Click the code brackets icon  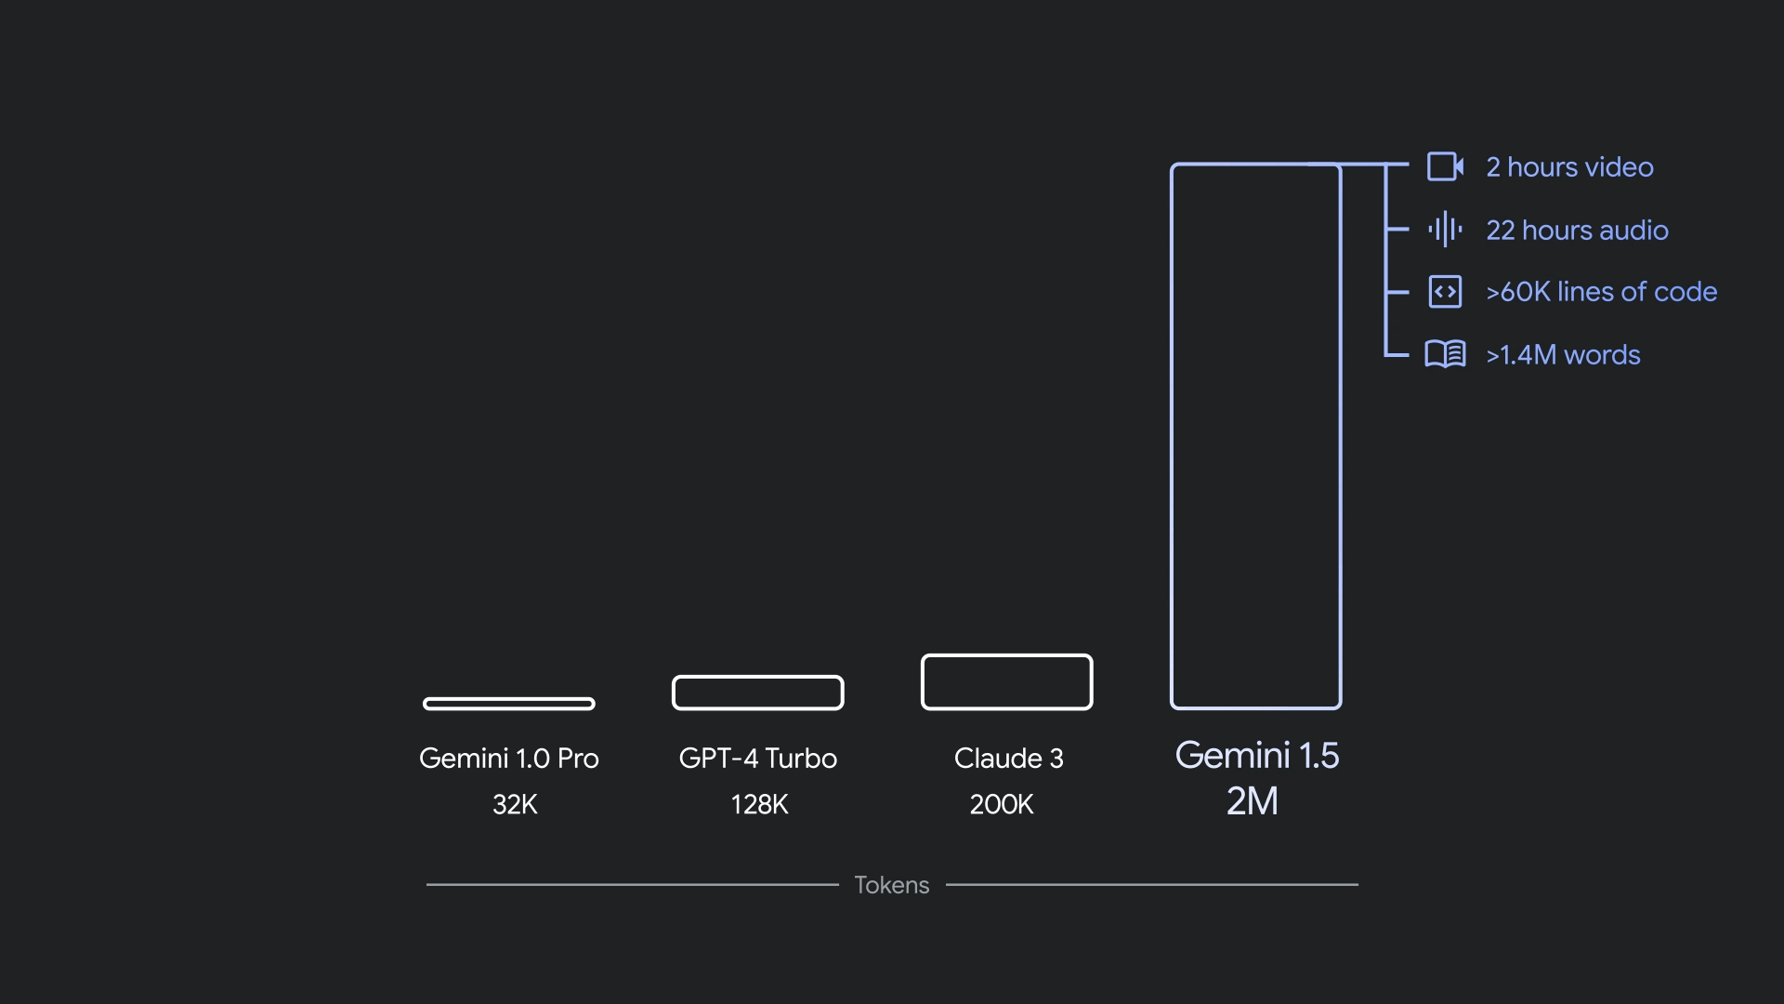1445,292
